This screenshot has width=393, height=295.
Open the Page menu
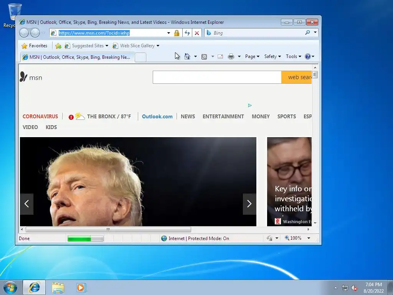pyautogui.click(x=252, y=56)
